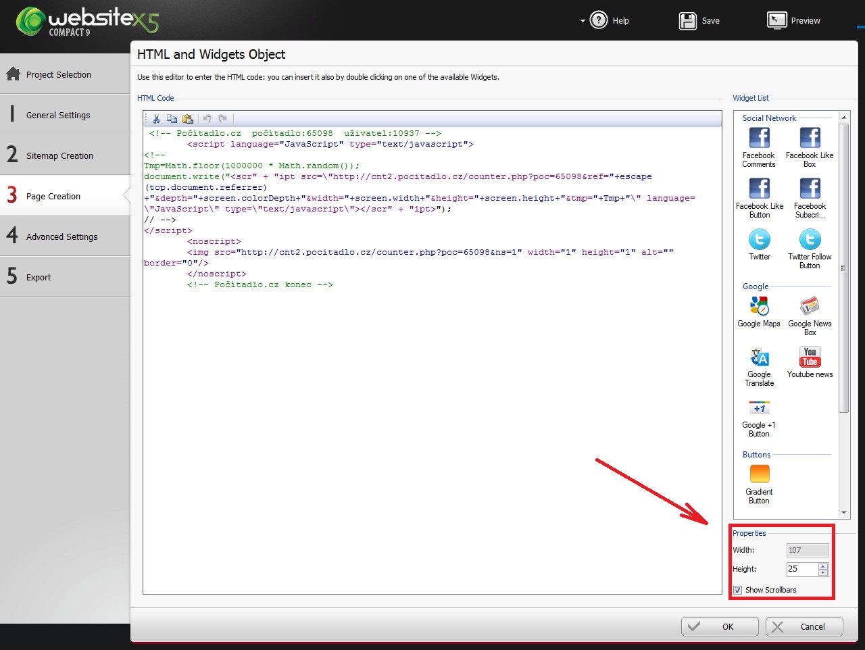Click the Google category heading

click(x=756, y=286)
